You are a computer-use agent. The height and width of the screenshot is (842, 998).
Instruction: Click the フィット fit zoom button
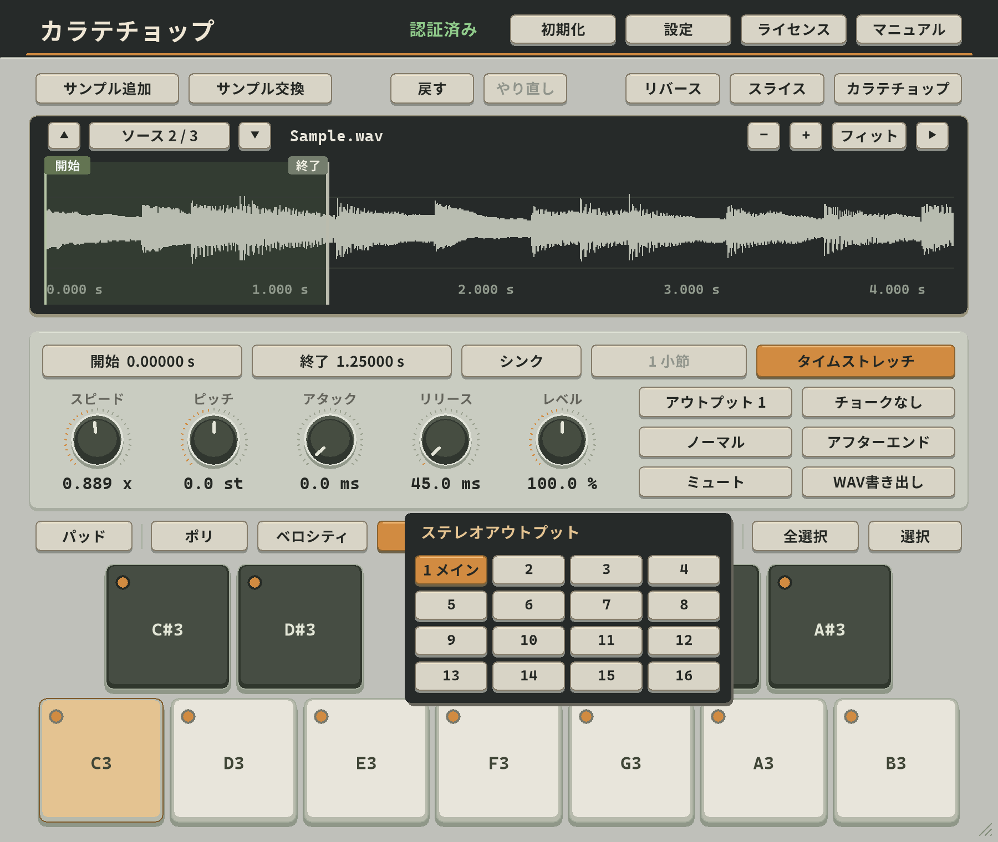point(869,136)
